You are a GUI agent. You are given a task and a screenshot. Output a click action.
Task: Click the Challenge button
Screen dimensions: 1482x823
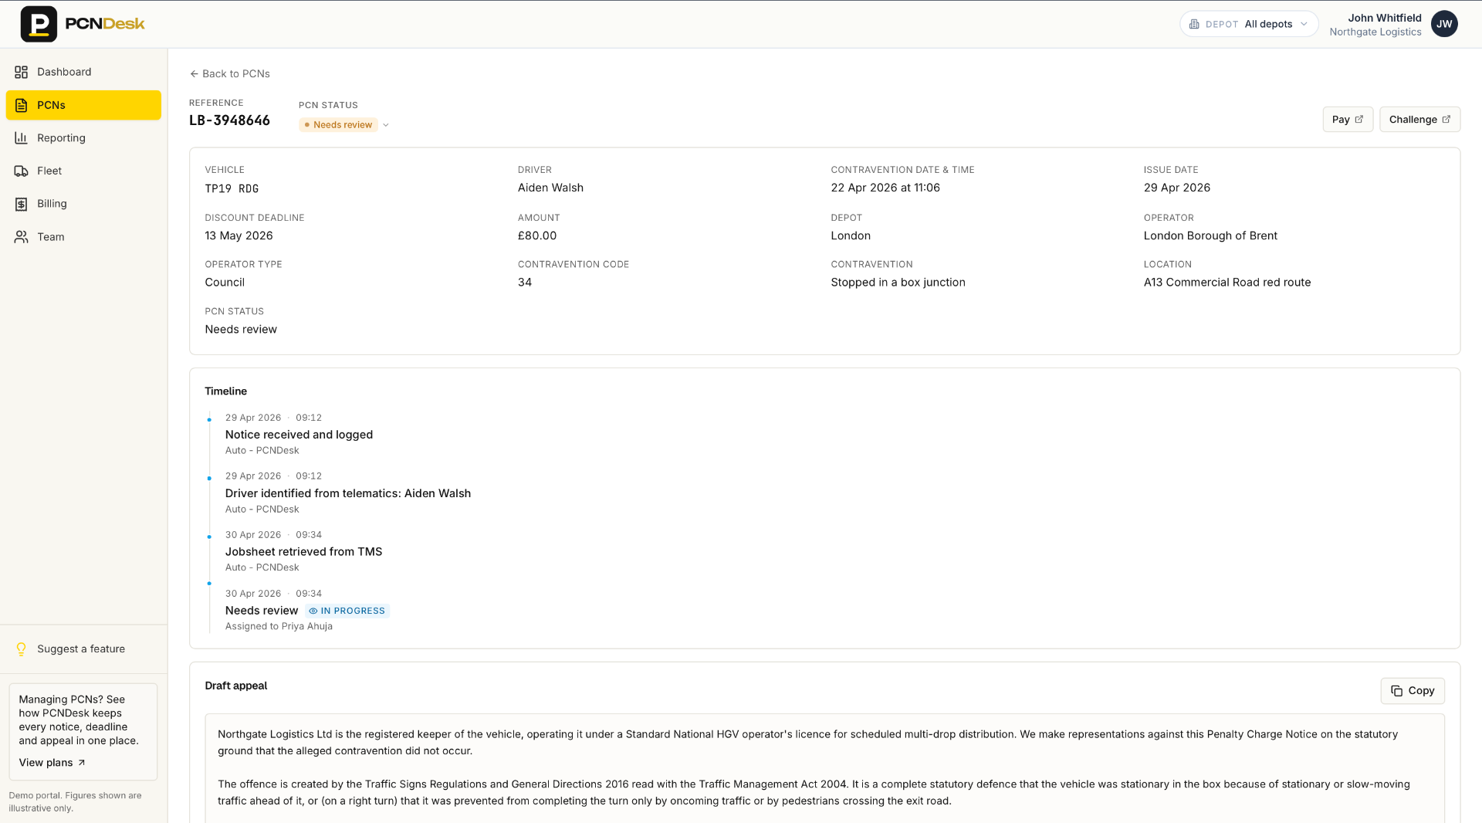click(x=1419, y=120)
